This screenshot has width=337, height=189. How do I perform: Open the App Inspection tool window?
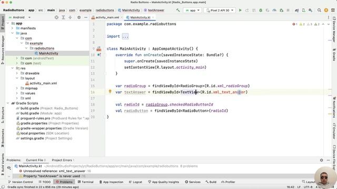pos(111,182)
